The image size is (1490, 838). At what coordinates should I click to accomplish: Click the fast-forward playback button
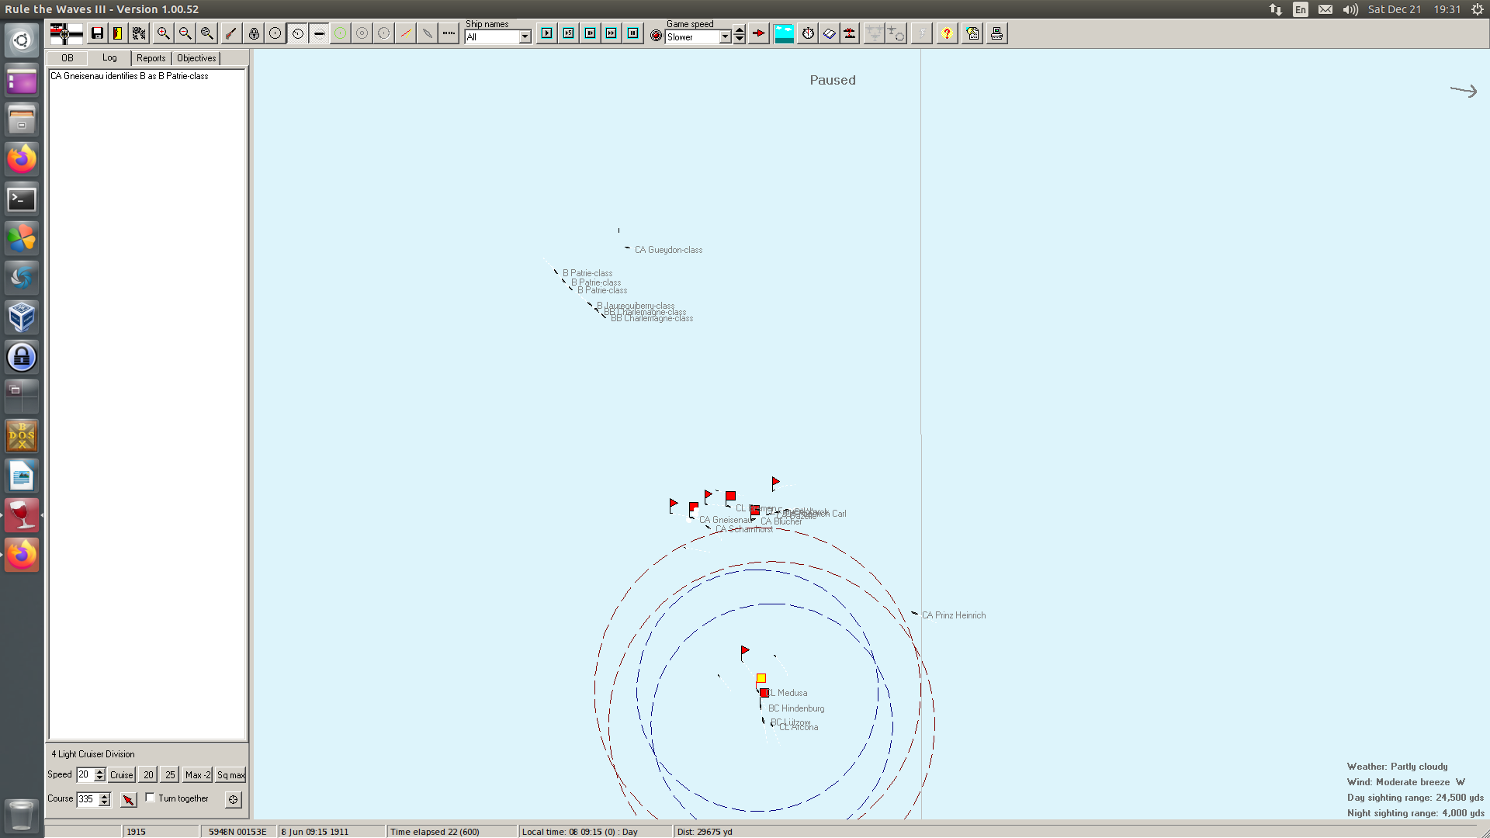click(612, 33)
